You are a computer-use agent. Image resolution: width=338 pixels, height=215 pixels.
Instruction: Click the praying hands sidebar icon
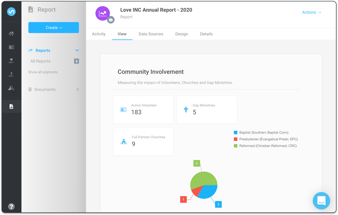11,88
